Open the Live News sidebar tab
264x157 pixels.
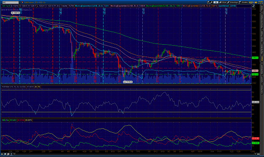click(262, 89)
